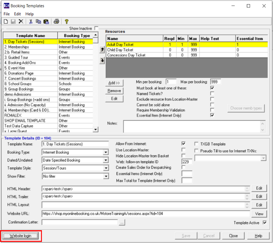Click the Paste clipboard toolbar icon
273x243 pixels.
pos(46,22)
